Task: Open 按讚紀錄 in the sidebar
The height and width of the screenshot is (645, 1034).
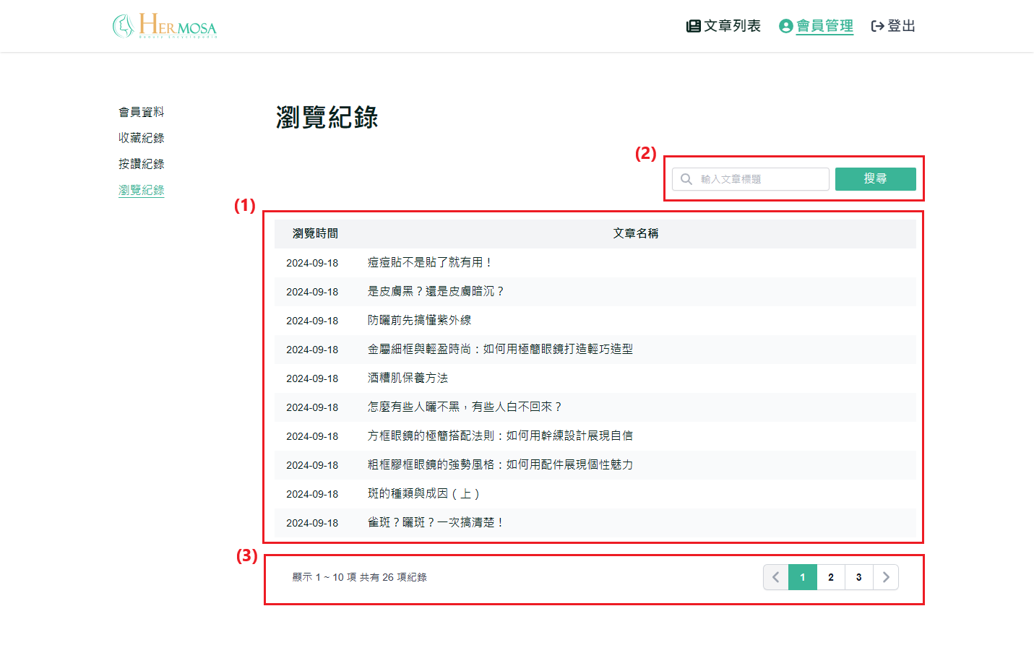Action: click(142, 164)
